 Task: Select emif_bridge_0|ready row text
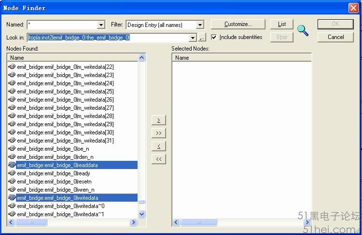click(54, 173)
